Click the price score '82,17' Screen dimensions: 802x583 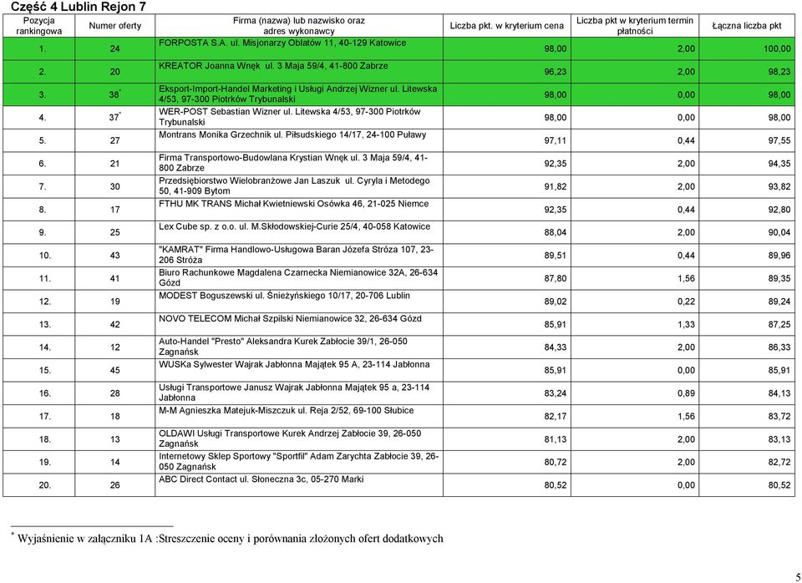point(555,416)
